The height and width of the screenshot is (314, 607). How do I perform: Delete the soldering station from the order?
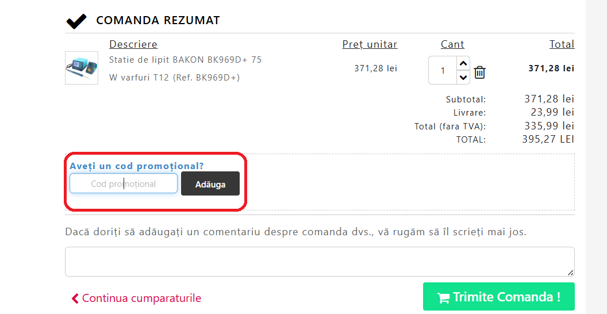(480, 72)
